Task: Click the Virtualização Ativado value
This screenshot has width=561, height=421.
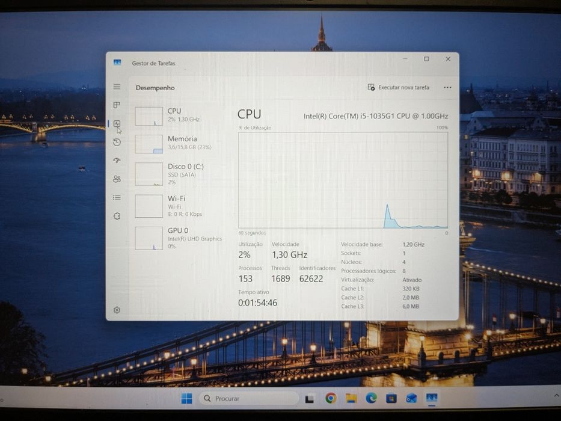Action: click(x=412, y=280)
